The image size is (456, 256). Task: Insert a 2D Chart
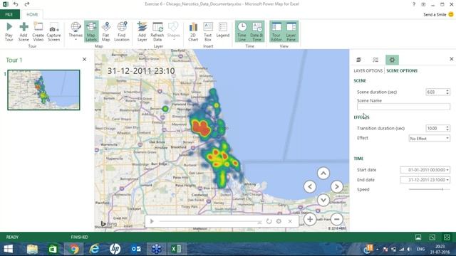[193, 31]
